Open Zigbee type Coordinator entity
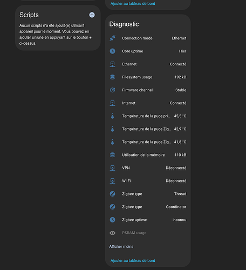Viewport: 246px width, 270px height. 148,207
